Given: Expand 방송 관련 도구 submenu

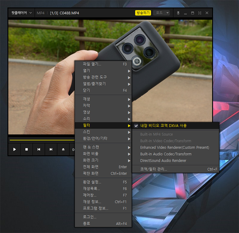Looking at the screenshot, I should (x=103, y=77).
